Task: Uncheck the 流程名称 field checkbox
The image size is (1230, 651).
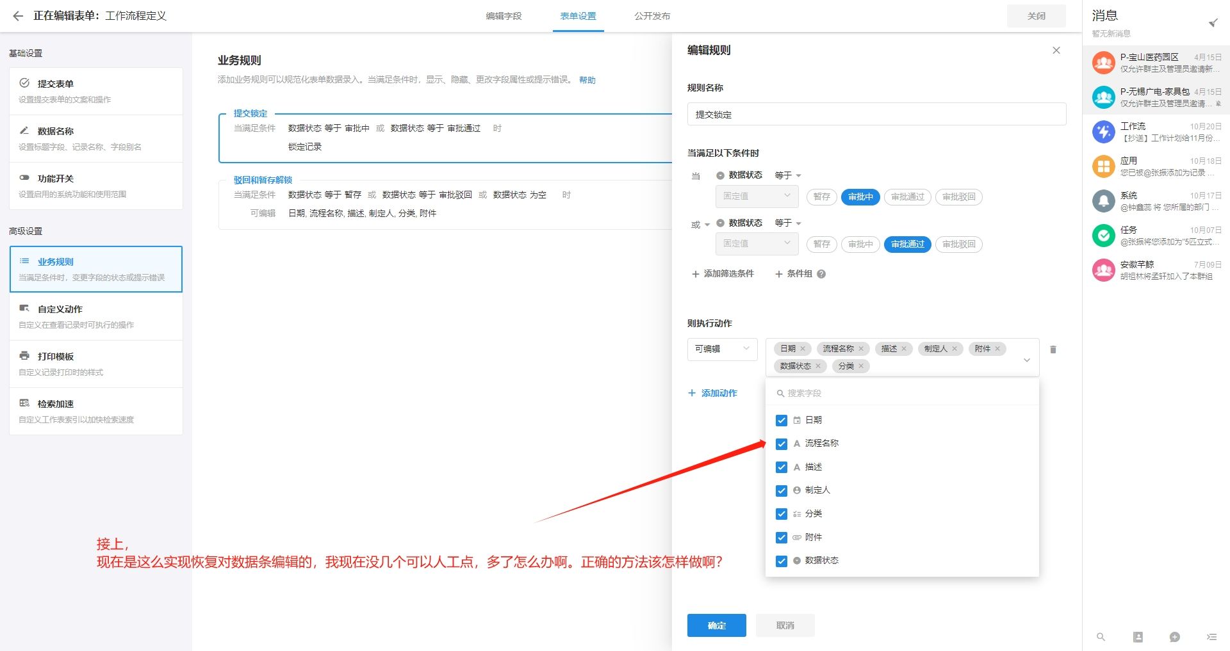Action: 782,444
